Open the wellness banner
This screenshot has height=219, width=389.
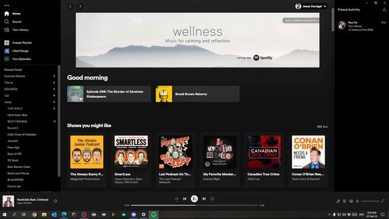[x=198, y=40]
